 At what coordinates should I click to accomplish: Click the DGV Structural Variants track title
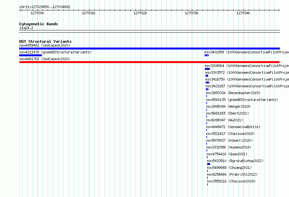click(45, 41)
